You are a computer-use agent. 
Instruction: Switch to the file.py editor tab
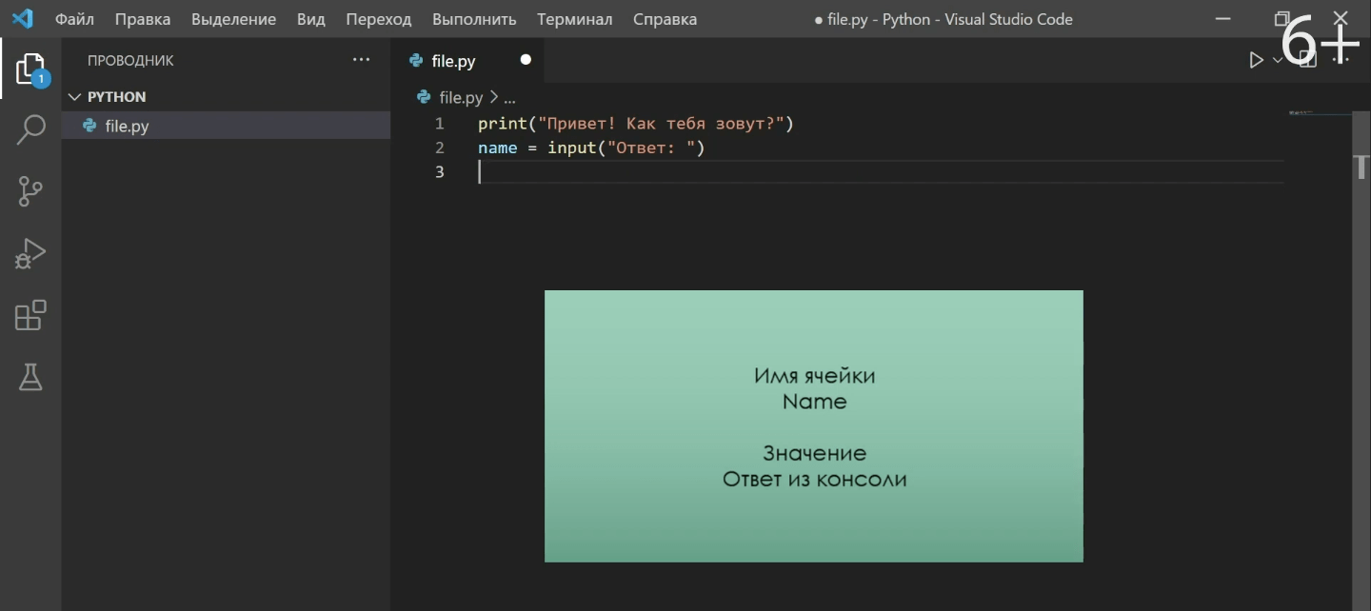453,61
